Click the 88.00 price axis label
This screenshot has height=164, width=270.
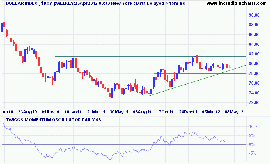(254, 25)
